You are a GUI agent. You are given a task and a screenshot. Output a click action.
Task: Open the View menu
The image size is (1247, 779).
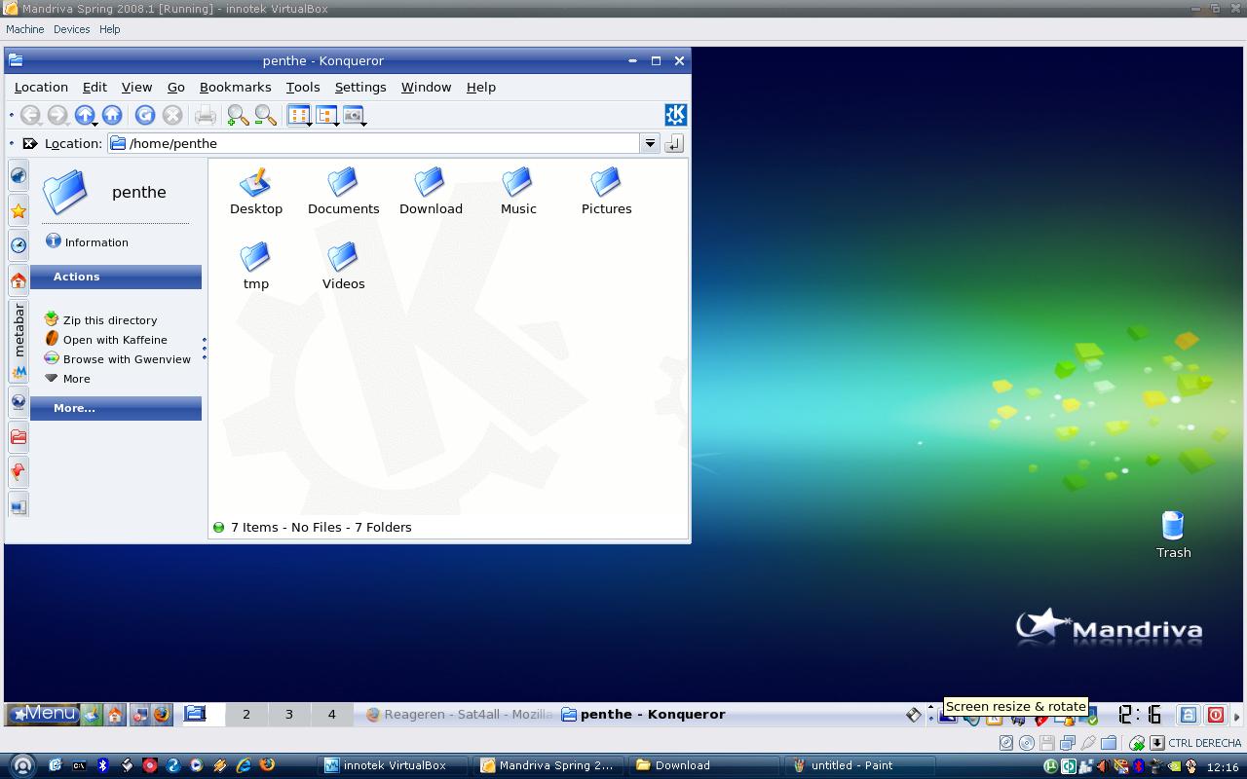click(x=136, y=87)
